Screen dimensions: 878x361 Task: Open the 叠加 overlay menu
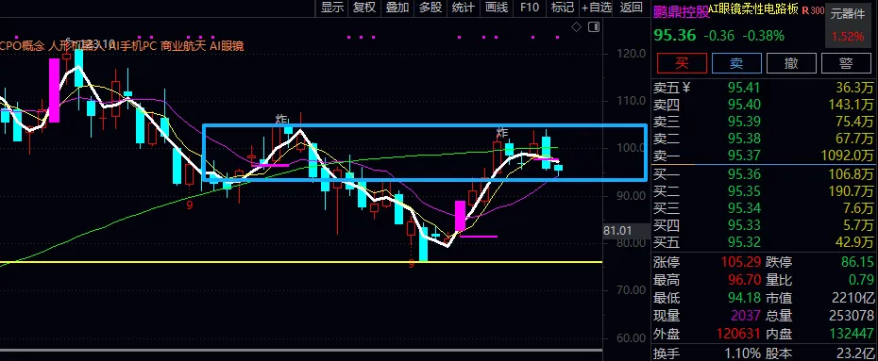click(x=397, y=8)
